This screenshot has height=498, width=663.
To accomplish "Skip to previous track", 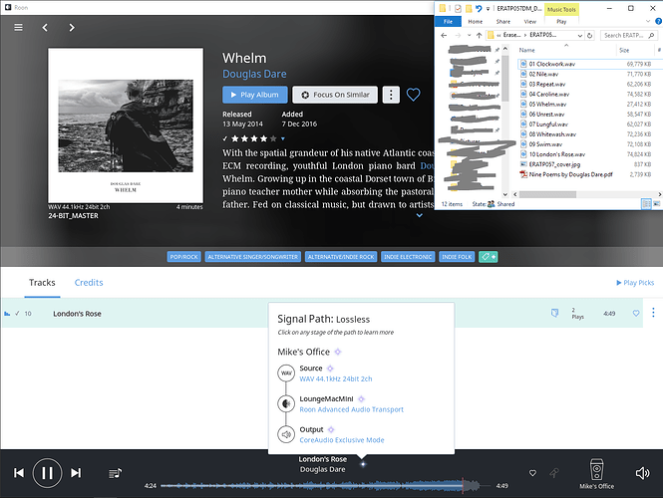I will (x=19, y=473).
